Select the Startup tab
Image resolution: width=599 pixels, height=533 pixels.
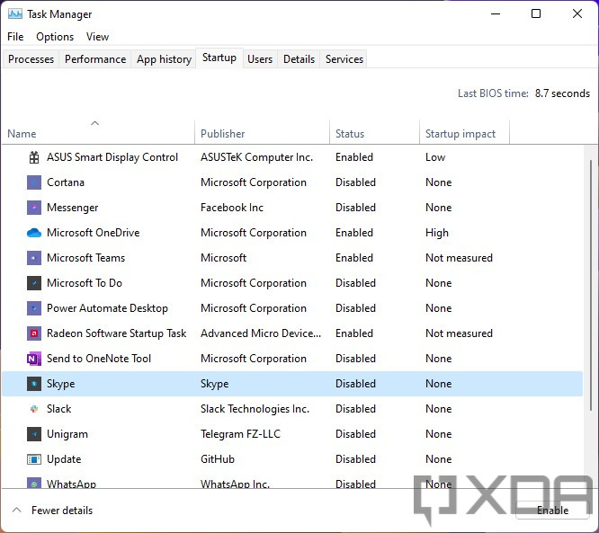point(219,58)
